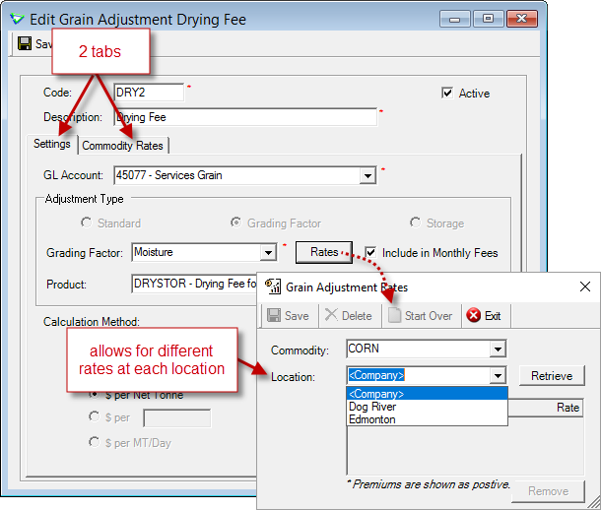Select the Grading Factor radio button

[236, 223]
